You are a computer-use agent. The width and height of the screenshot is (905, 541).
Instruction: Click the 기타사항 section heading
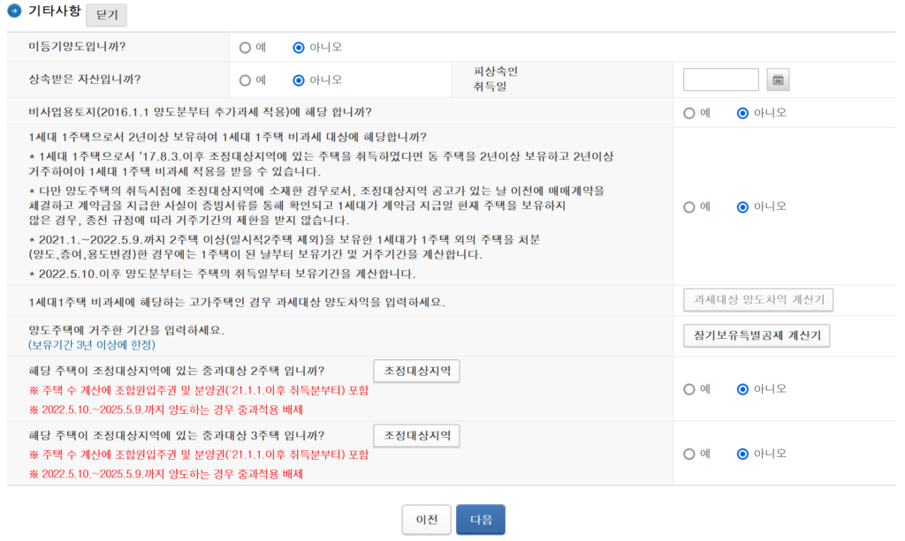(x=54, y=11)
